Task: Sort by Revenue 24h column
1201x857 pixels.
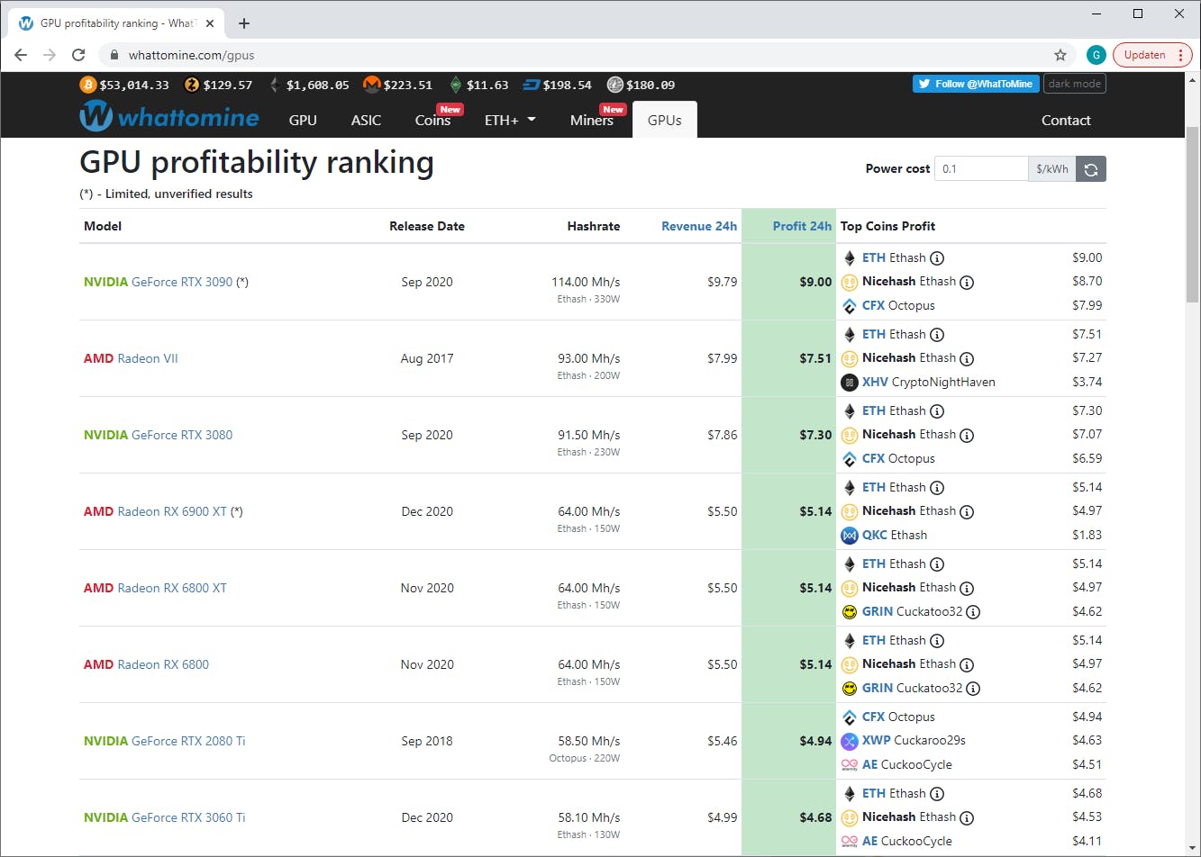Action: pyautogui.click(x=699, y=226)
